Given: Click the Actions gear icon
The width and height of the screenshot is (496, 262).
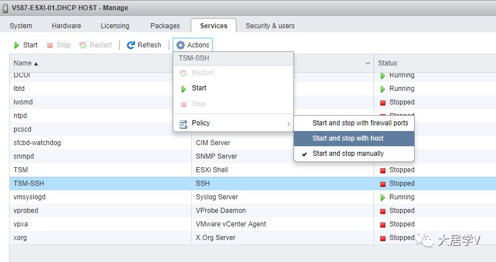Looking at the screenshot, I should pyautogui.click(x=181, y=45).
